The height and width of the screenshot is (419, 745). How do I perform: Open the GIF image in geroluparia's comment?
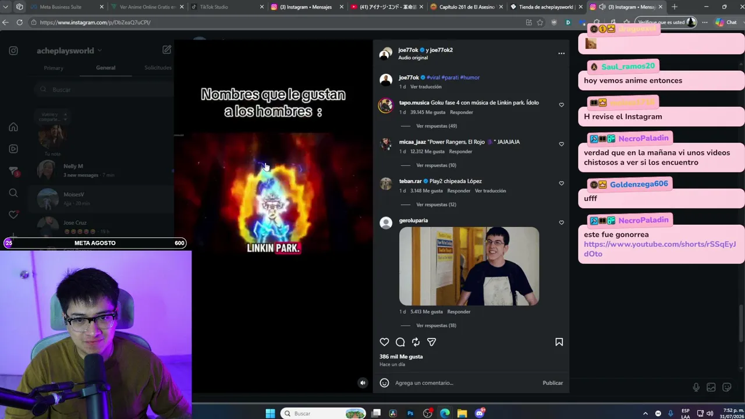coord(469,266)
